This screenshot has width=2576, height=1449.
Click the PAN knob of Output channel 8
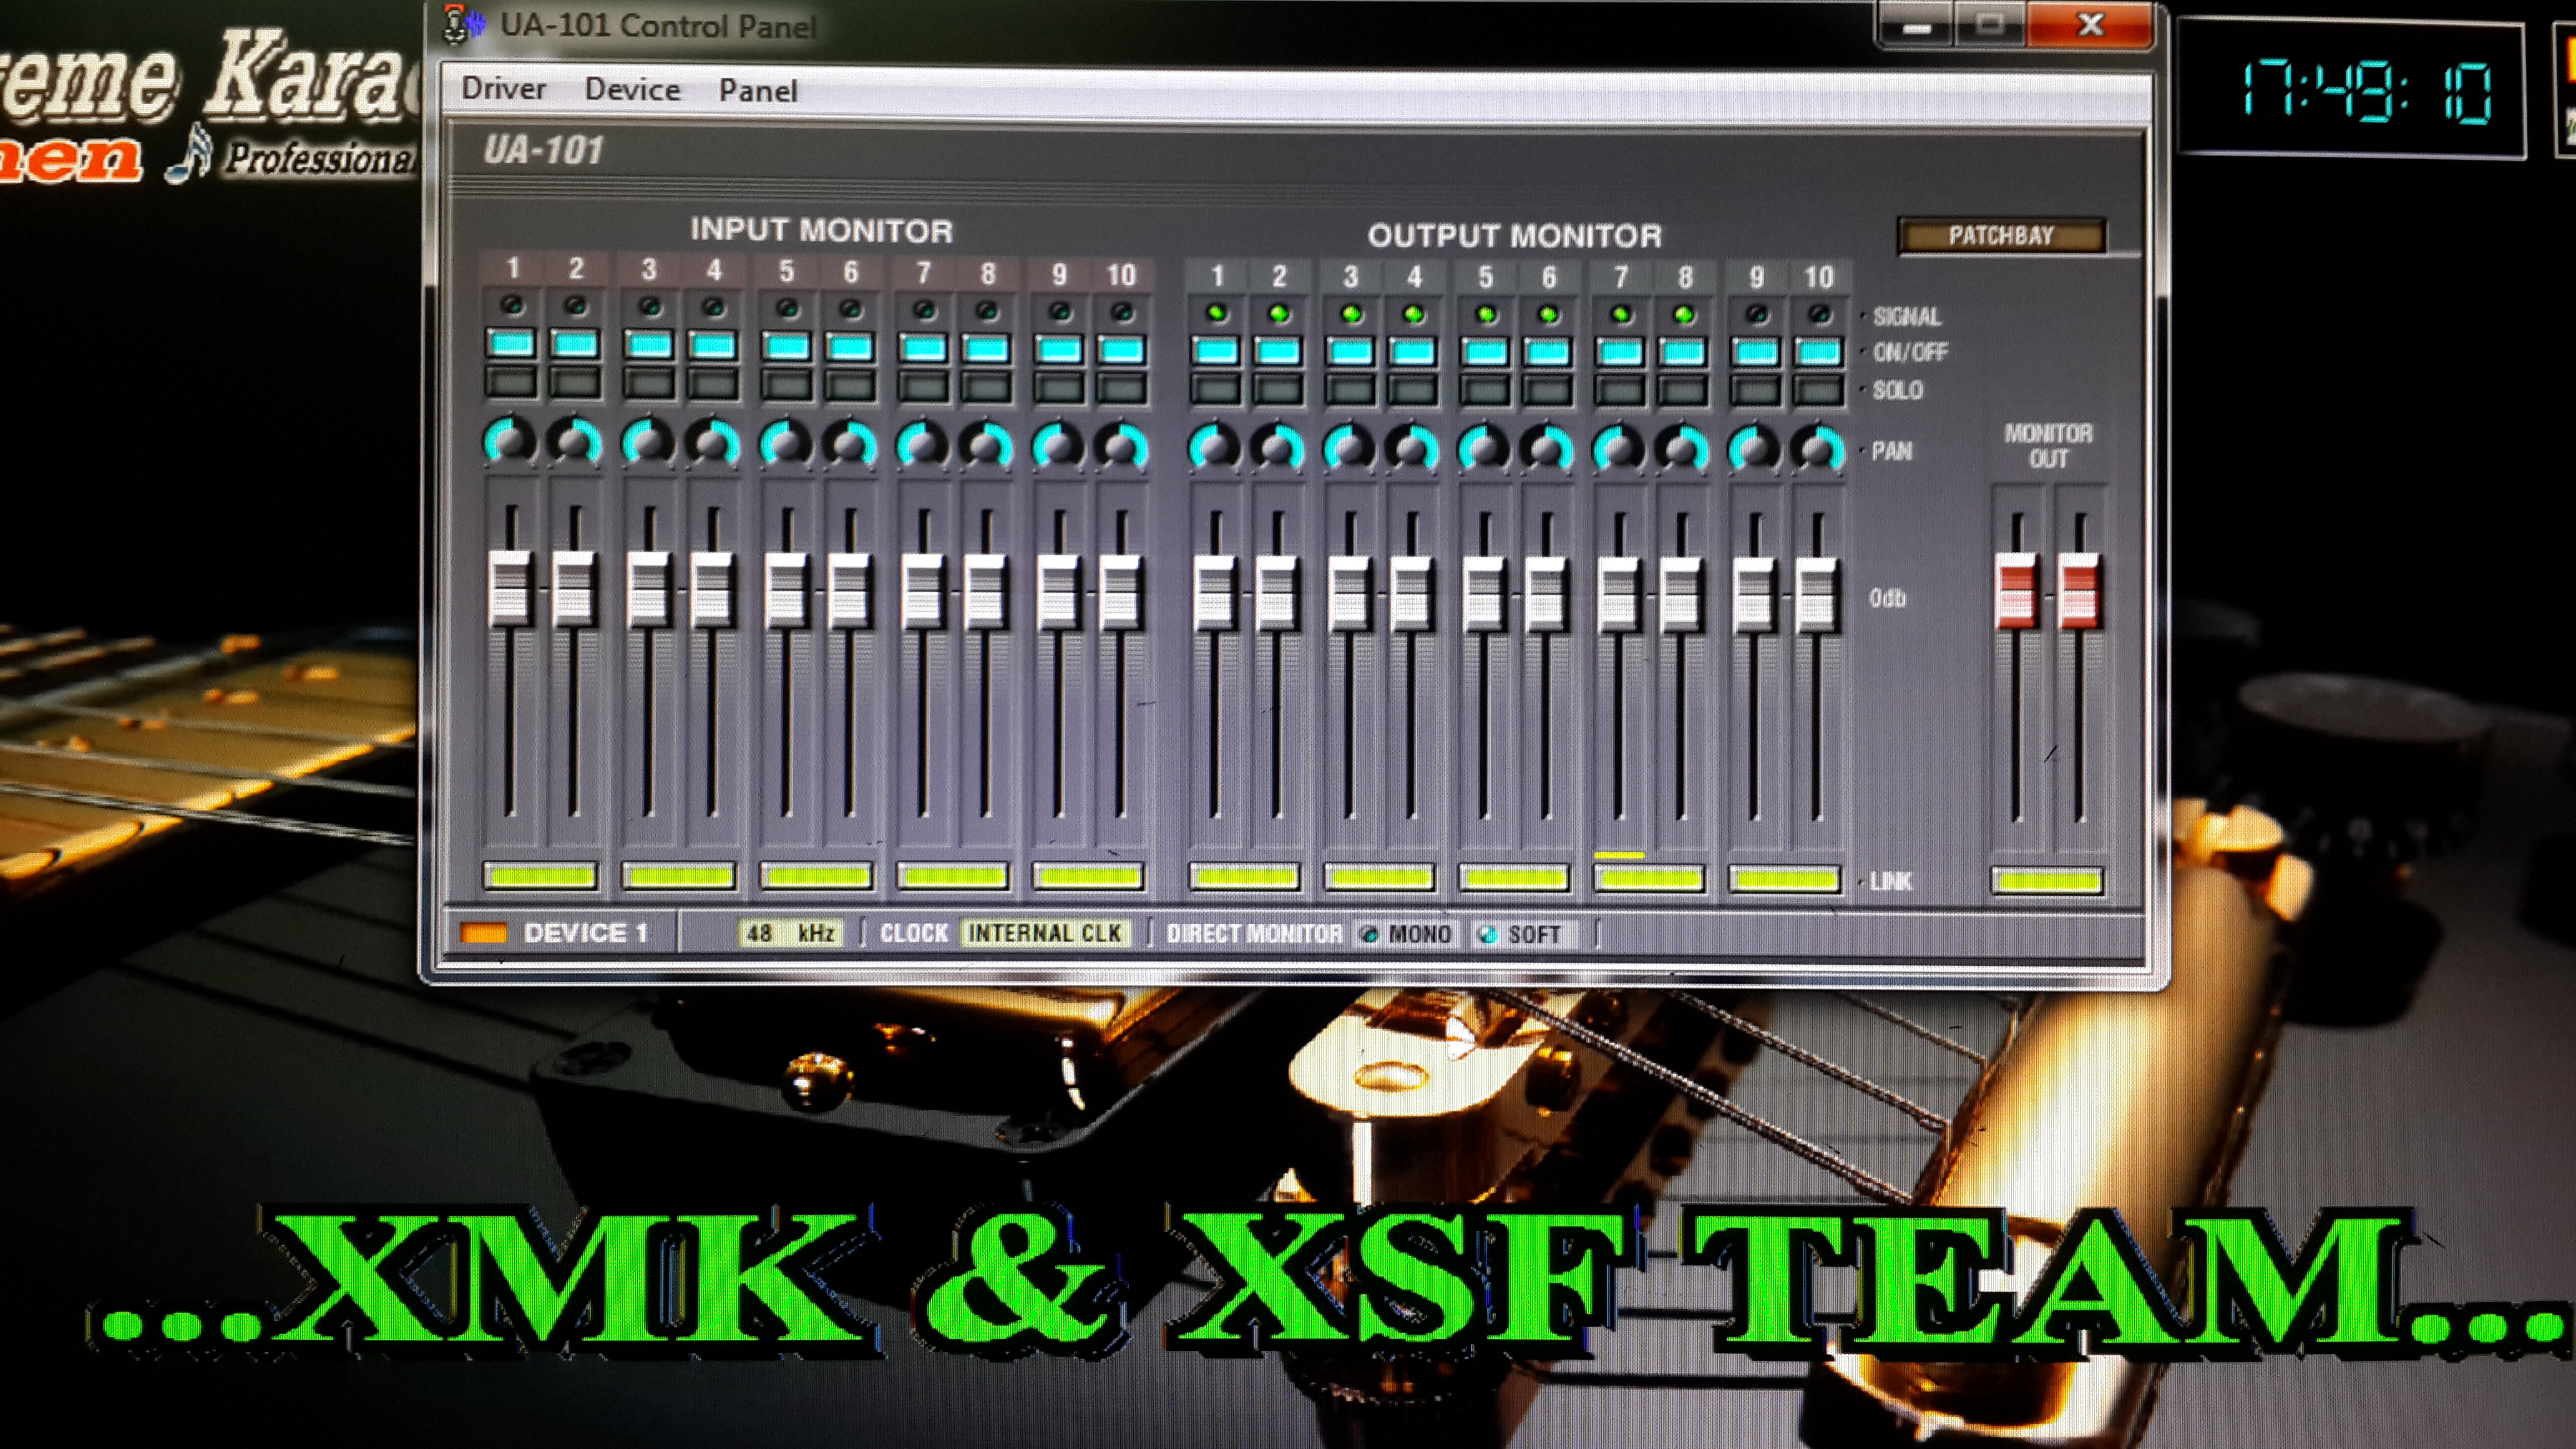(x=1683, y=450)
